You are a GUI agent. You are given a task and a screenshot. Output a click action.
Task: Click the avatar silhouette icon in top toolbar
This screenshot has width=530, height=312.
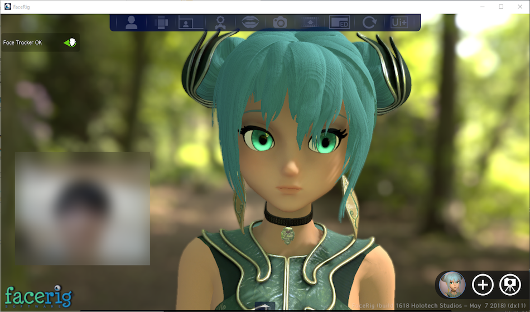131,22
